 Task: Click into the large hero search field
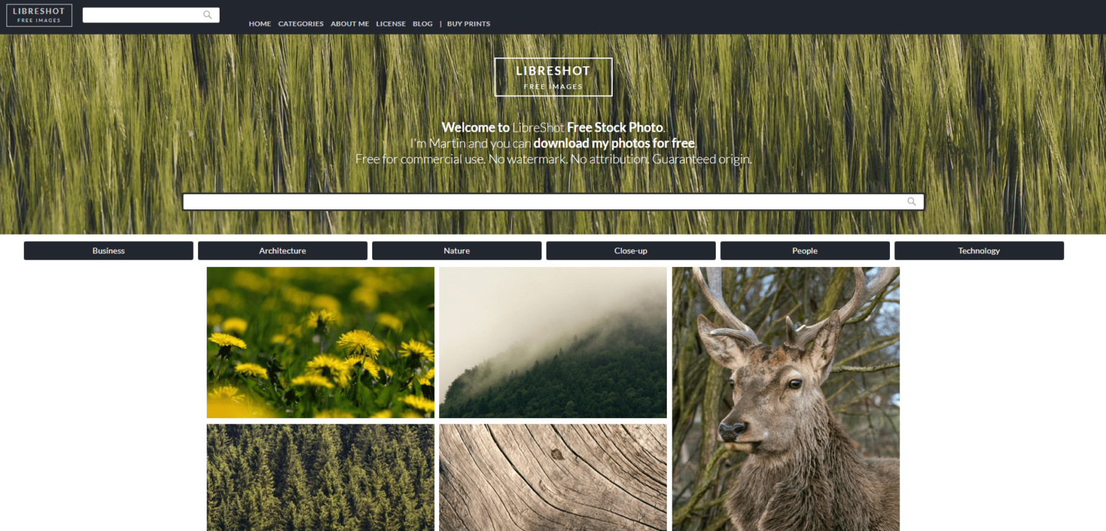click(540, 201)
